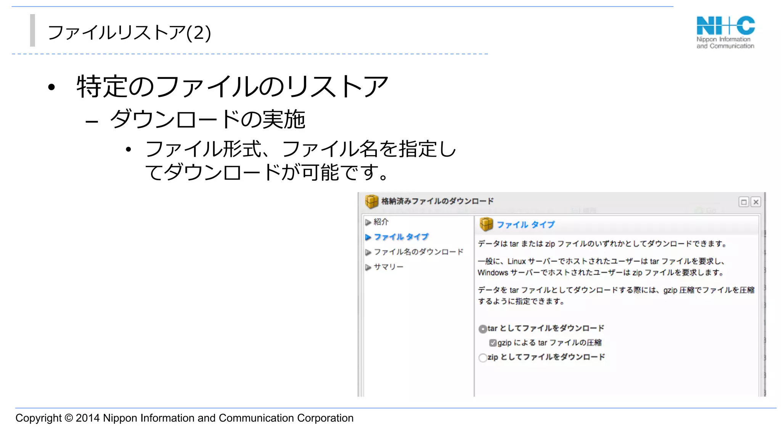Expand the triangle beside 紹介
The image size is (781, 439).
368,222
